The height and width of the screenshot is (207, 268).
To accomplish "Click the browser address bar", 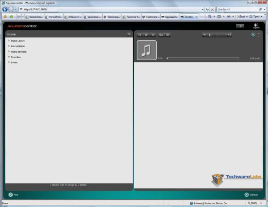I will pos(112,9).
